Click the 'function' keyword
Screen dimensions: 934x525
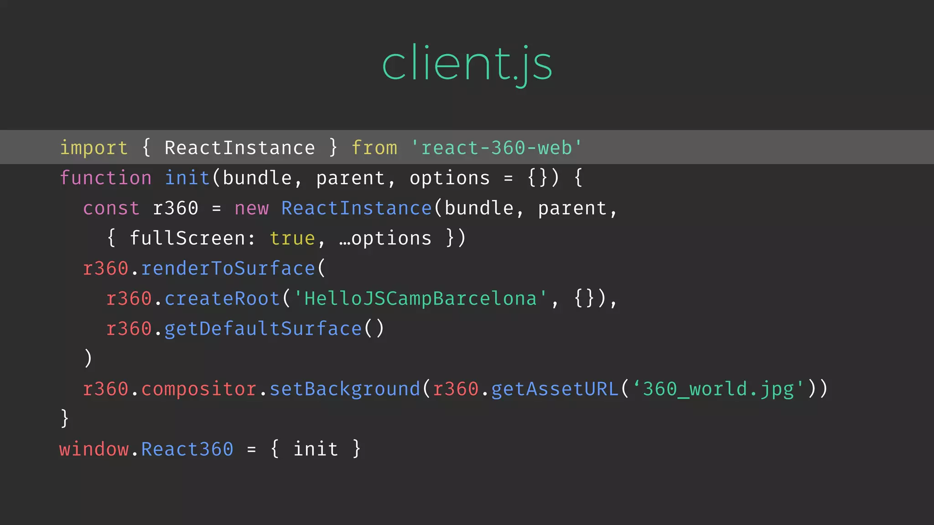point(105,178)
